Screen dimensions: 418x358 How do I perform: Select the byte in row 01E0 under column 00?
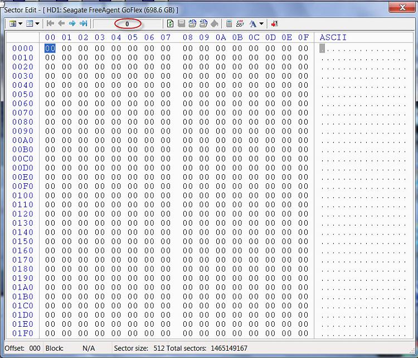[50, 324]
